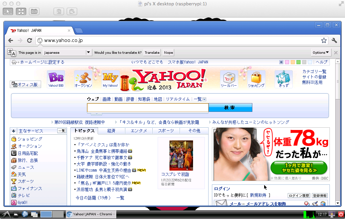Screen dimensions: 345x219
Task: Click the DHC diet ad green button
Action: pyautogui.click(x=299, y=168)
